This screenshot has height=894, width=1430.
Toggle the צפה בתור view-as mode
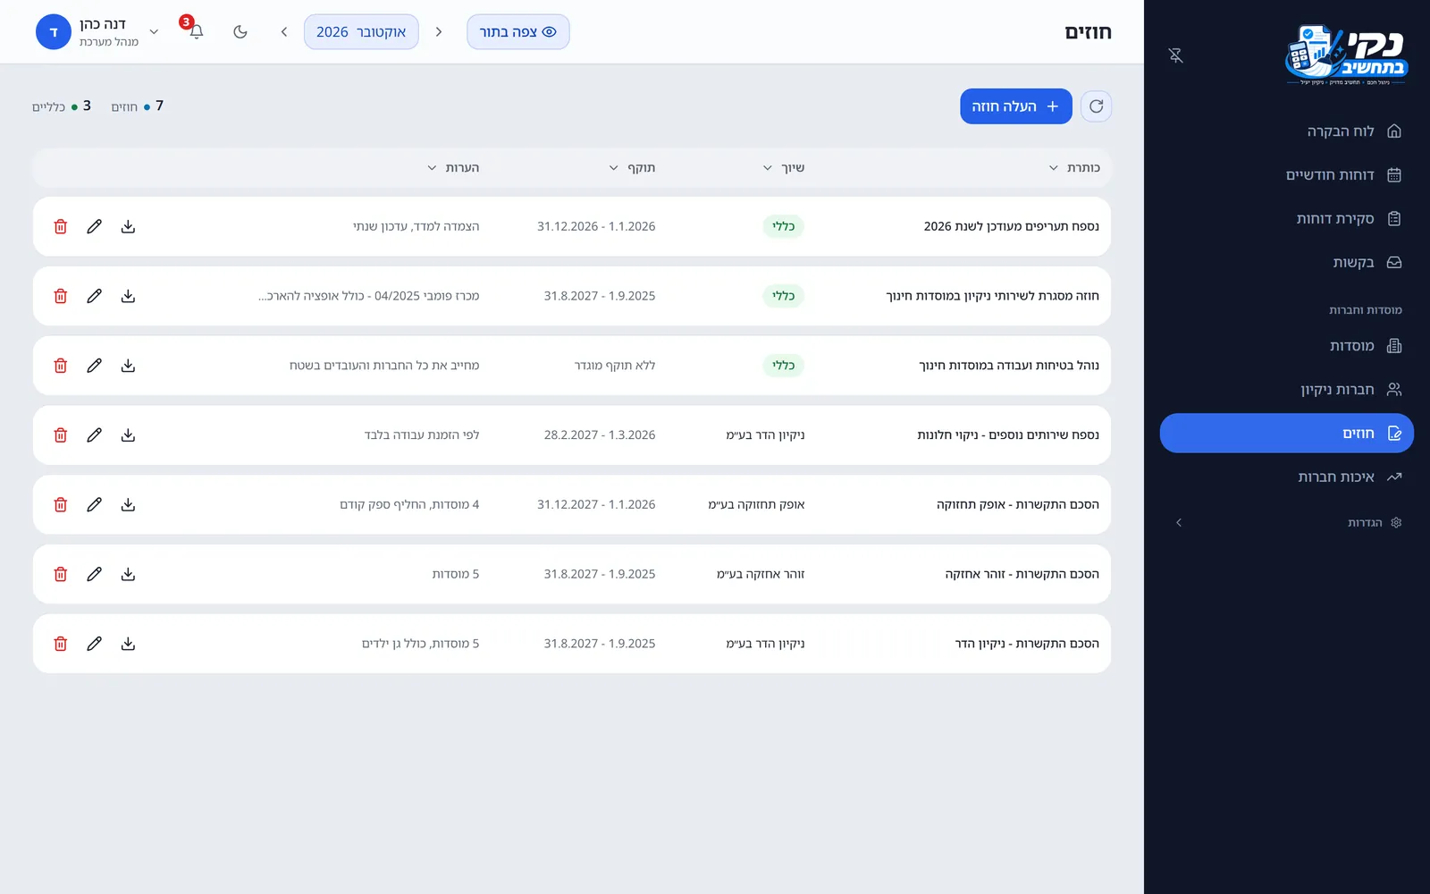coord(518,31)
